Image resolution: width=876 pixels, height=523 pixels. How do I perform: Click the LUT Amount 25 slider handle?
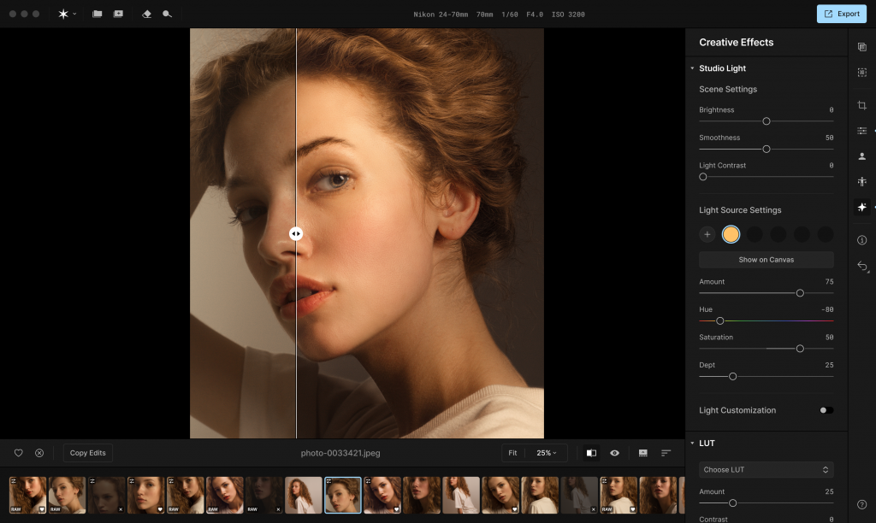[733, 503]
